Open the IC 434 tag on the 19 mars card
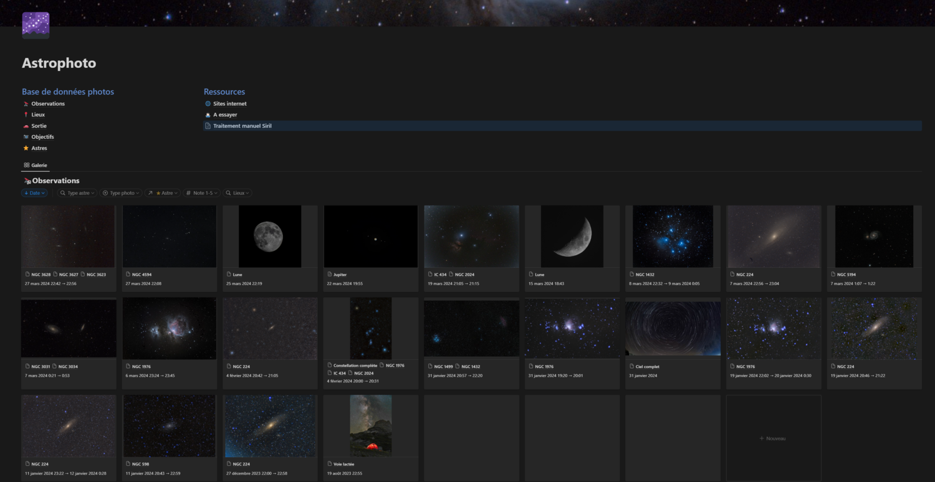 pyautogui.click(x=440, y=275)
